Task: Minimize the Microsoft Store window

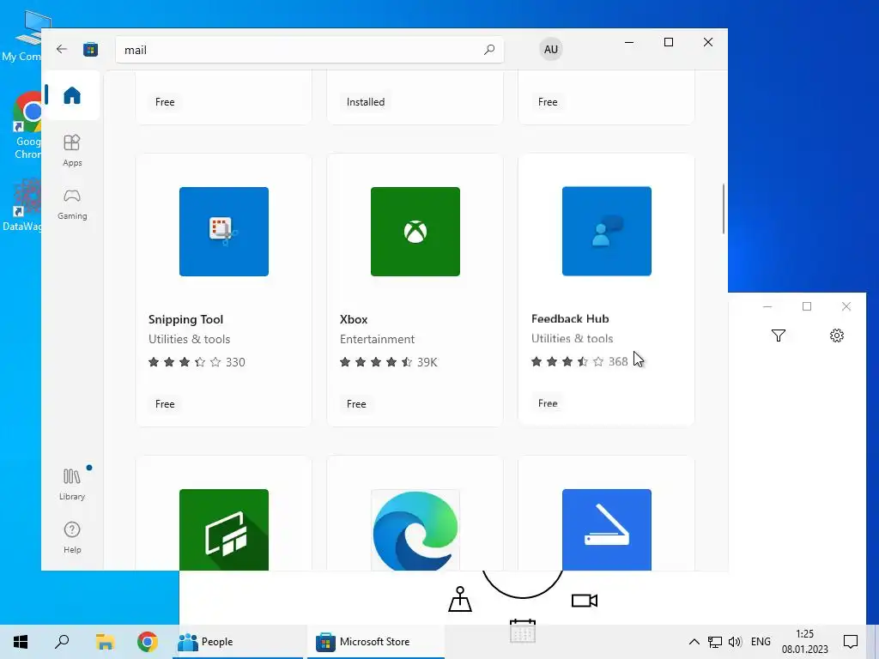Action: click(629, 42)
